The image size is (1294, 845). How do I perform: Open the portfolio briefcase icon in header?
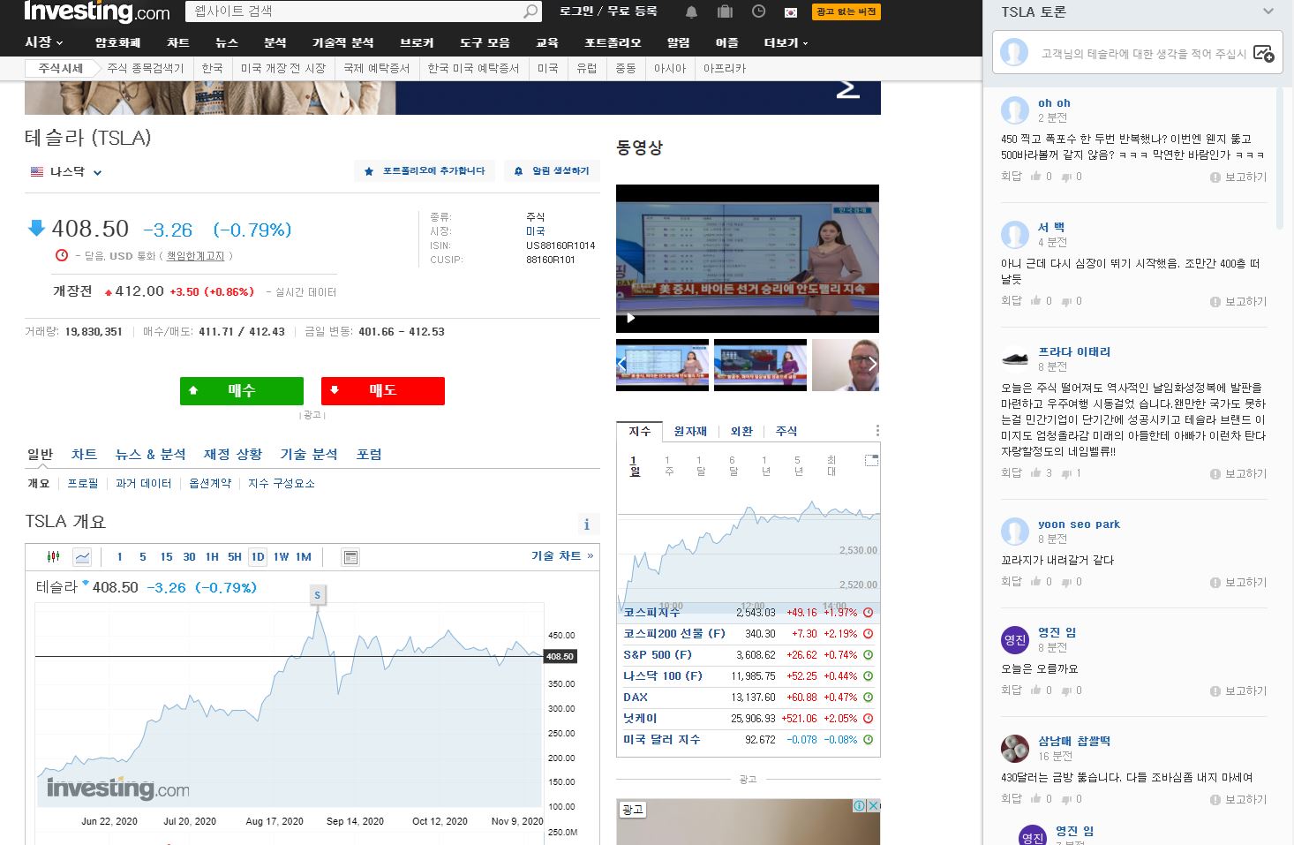tap(725, 11)
